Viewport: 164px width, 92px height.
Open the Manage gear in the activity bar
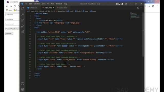23,89
